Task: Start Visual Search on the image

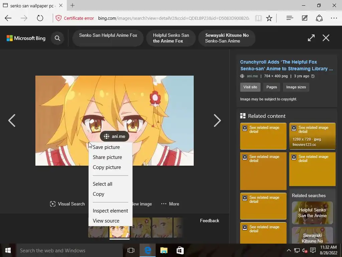Action: click(x=67, y=204)
